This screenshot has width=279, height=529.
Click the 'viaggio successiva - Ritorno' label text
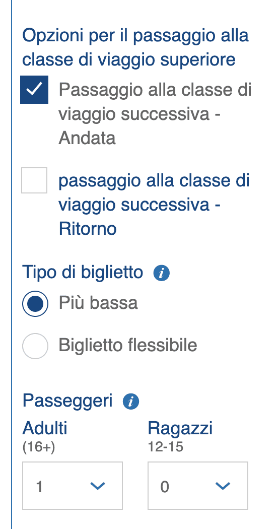154,205
